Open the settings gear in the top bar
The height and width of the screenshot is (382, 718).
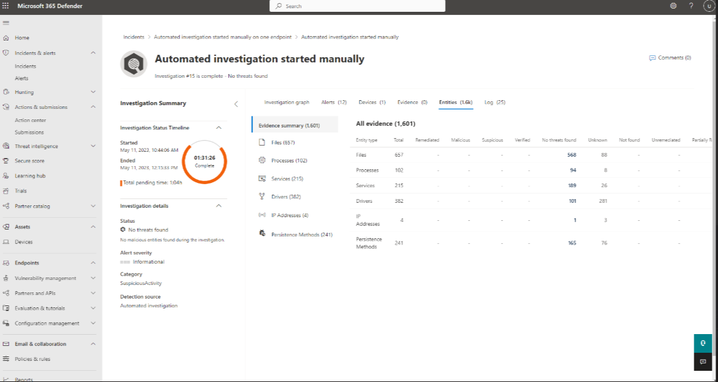(674, 6)
